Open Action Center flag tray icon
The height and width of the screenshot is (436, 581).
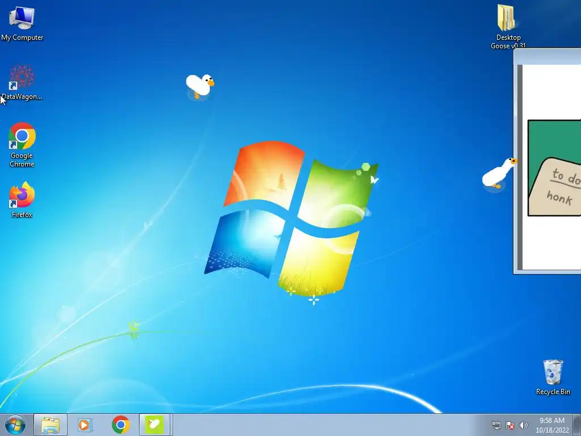click(x=510, y=425)
